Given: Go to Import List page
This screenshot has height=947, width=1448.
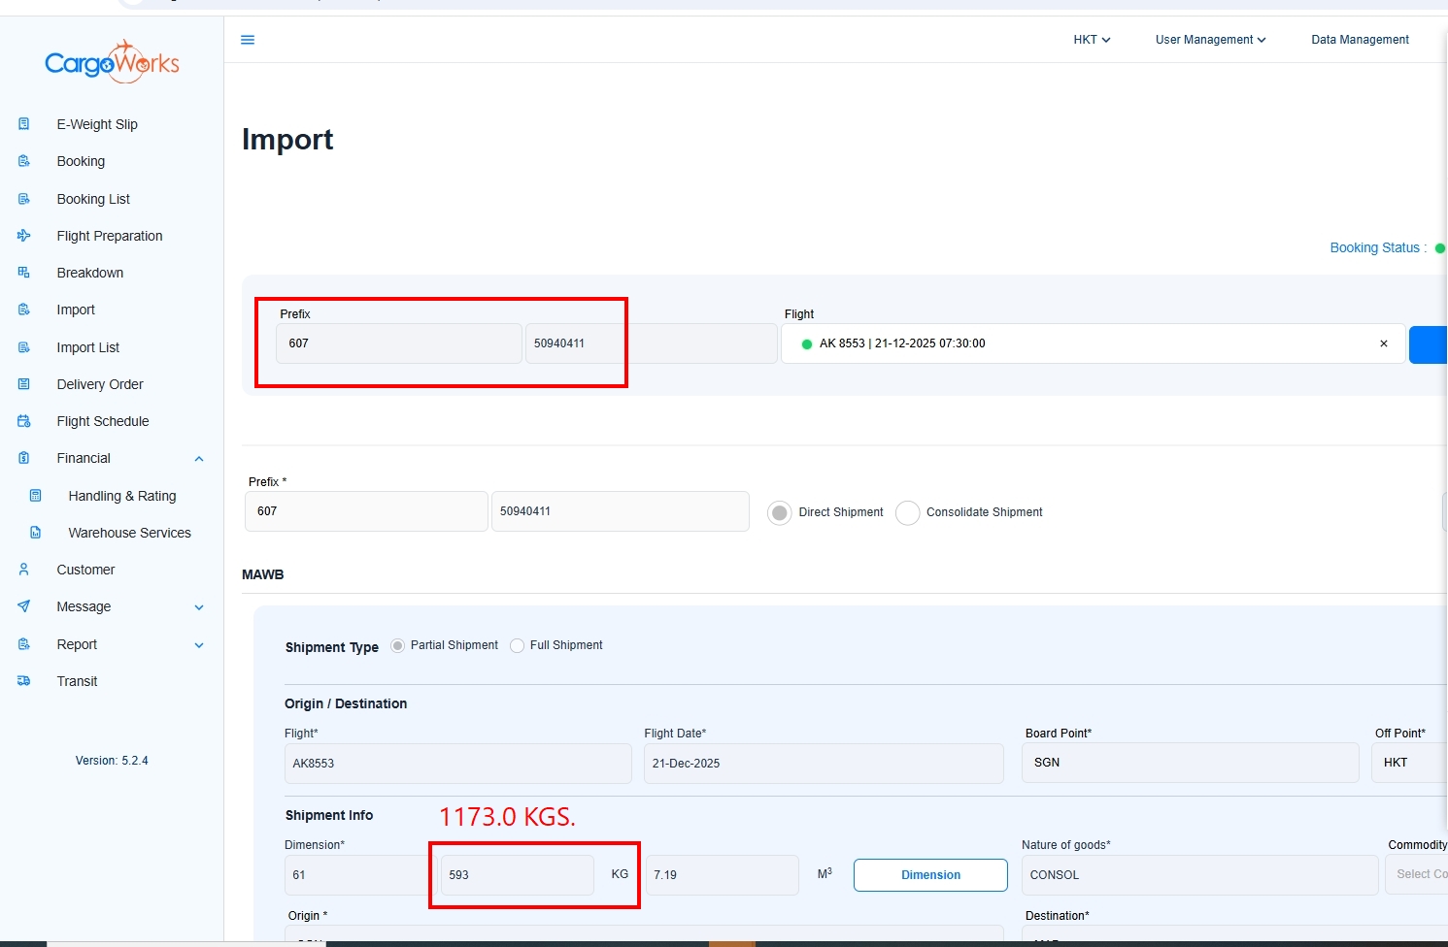Looking at the screenshot, I should [x=88, y=347].
